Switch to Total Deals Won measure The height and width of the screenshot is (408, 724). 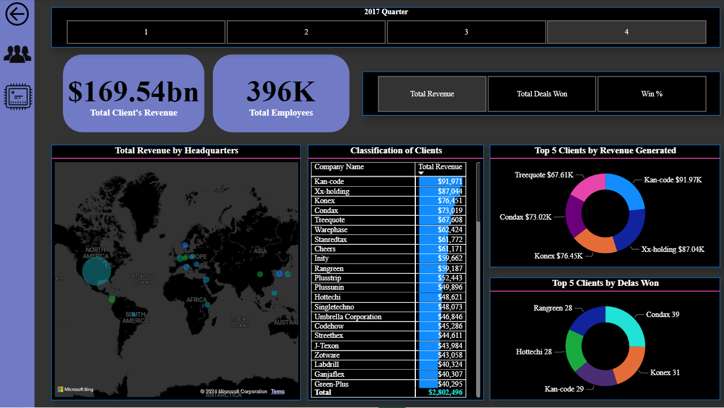point(542,94)
